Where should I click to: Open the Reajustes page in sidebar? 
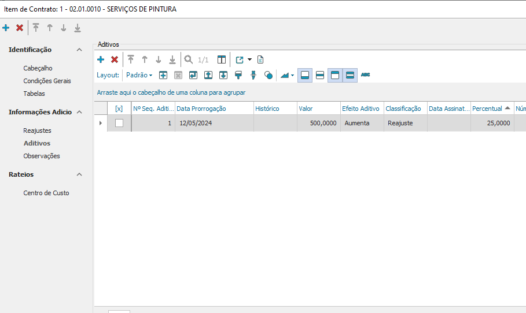pos(37,131)
